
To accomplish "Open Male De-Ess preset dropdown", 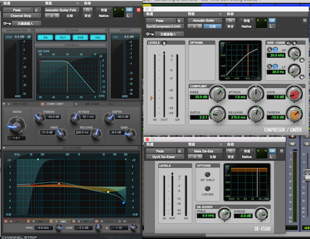I will [x=205, y=151].
